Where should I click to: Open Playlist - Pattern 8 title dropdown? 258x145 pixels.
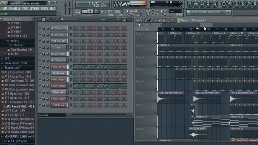pos(193,21)
